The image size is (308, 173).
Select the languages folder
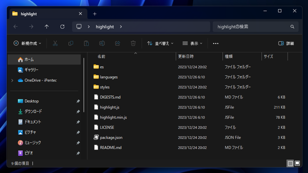pos(108,77)
